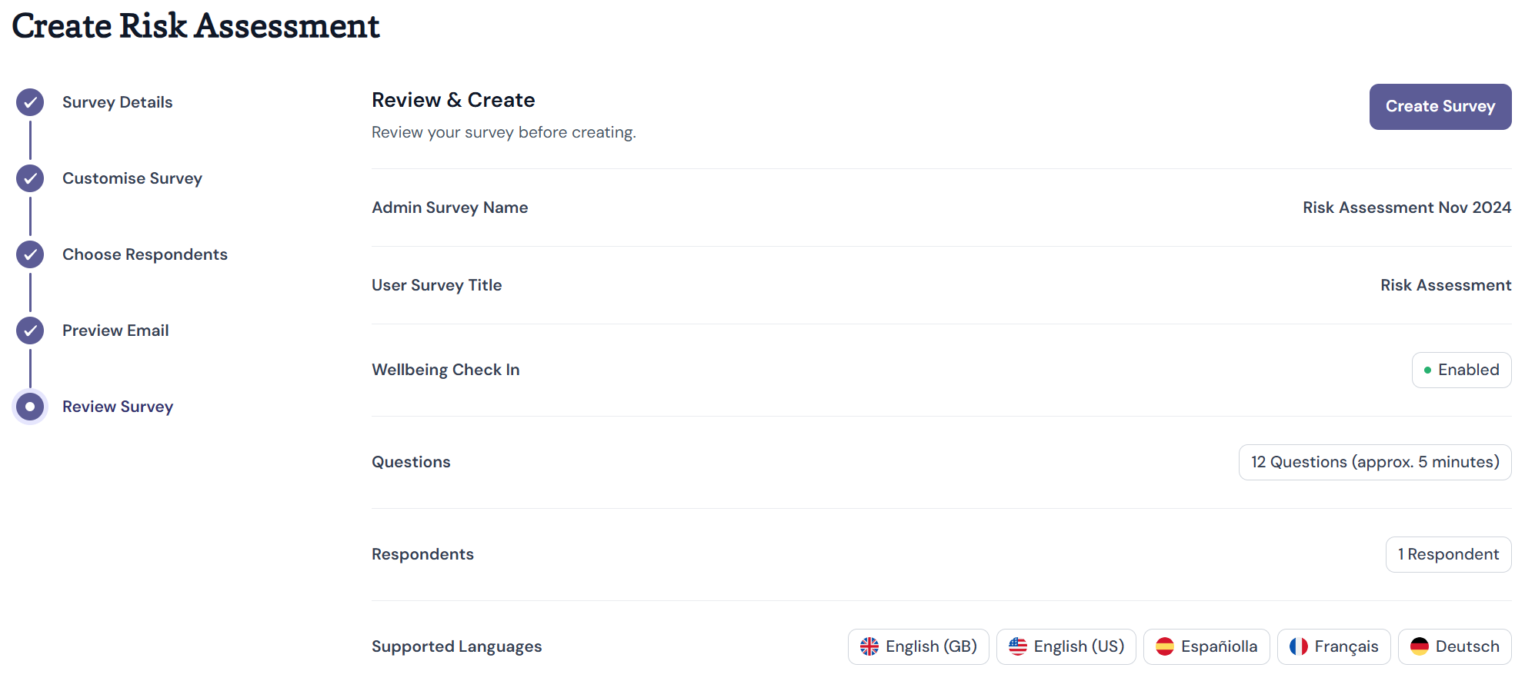Click the US flag icon
This screenshot has width=1525, height=691.
point(1018,646)
